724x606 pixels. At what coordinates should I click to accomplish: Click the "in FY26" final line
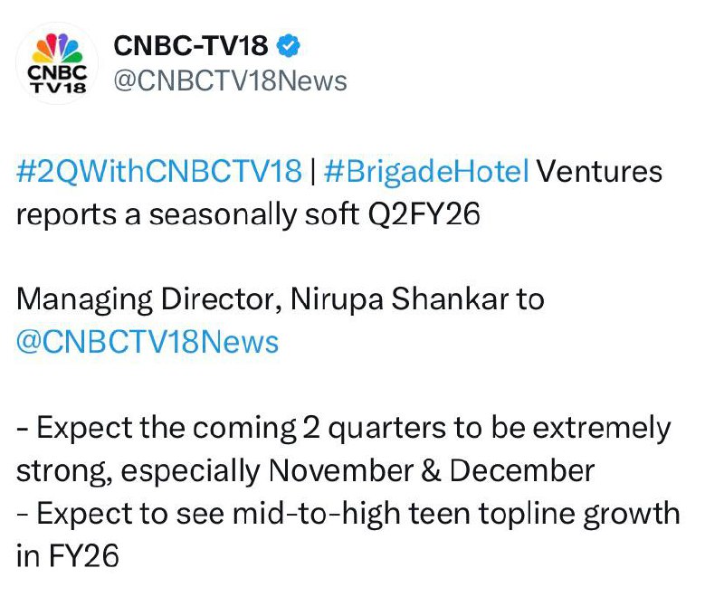68,555
